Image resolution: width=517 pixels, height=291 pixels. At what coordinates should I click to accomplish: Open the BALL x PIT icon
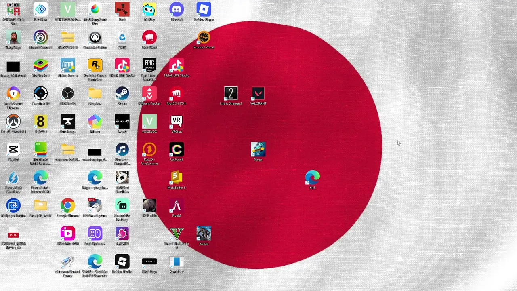point(149,206)
